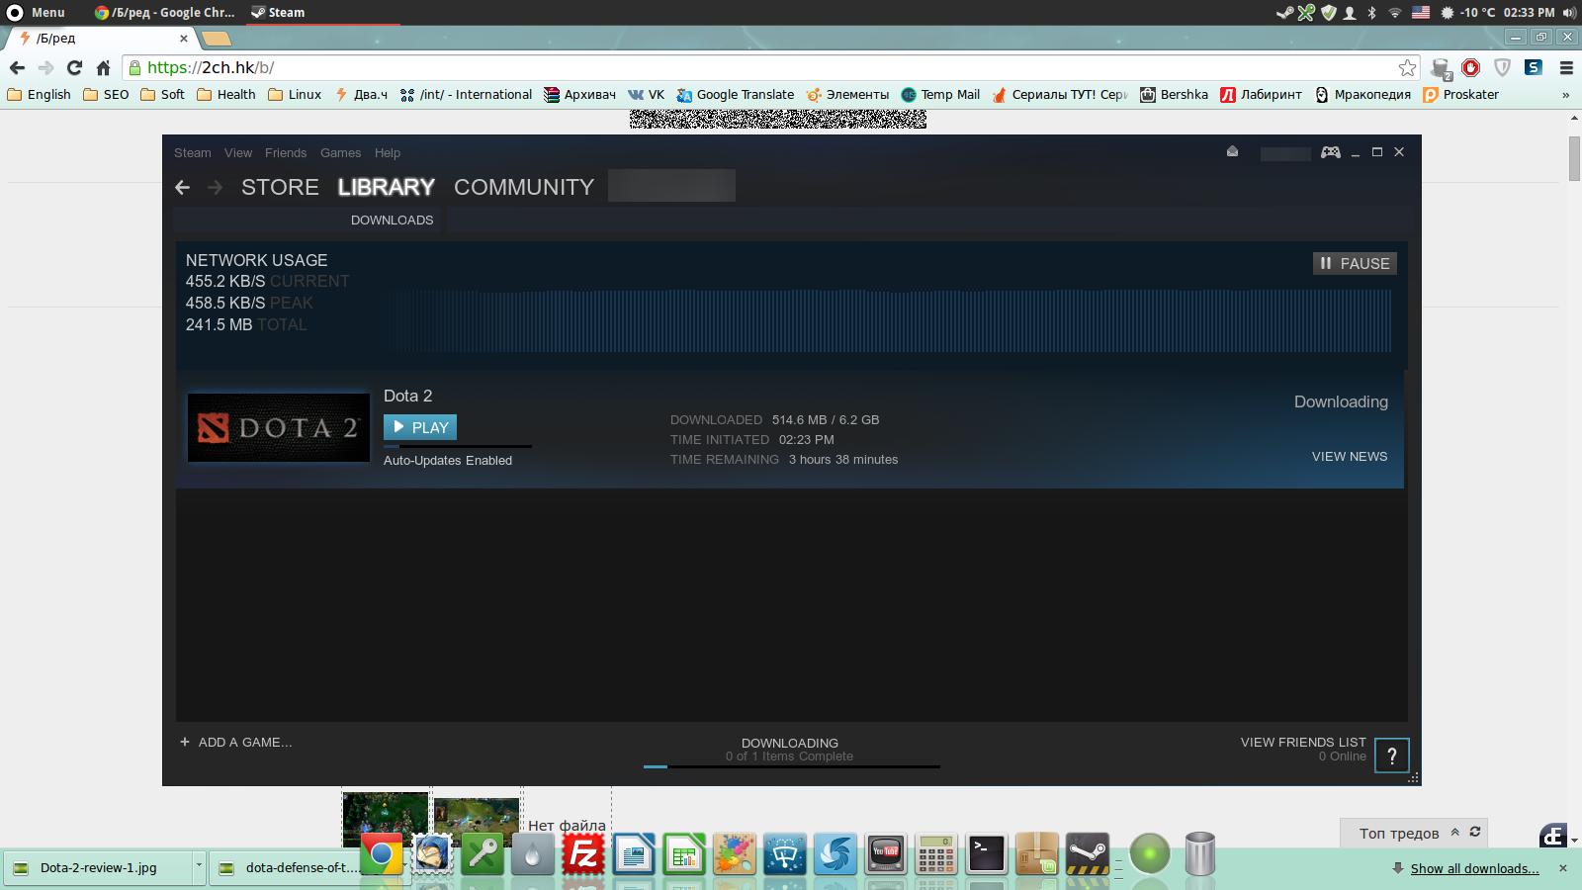Open VIEW FRIENDS LIST
This screenshot has height=890, width=1582.
[1303, 742]
